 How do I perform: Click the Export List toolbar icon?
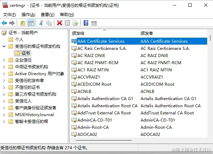click(x=75, y=23)
